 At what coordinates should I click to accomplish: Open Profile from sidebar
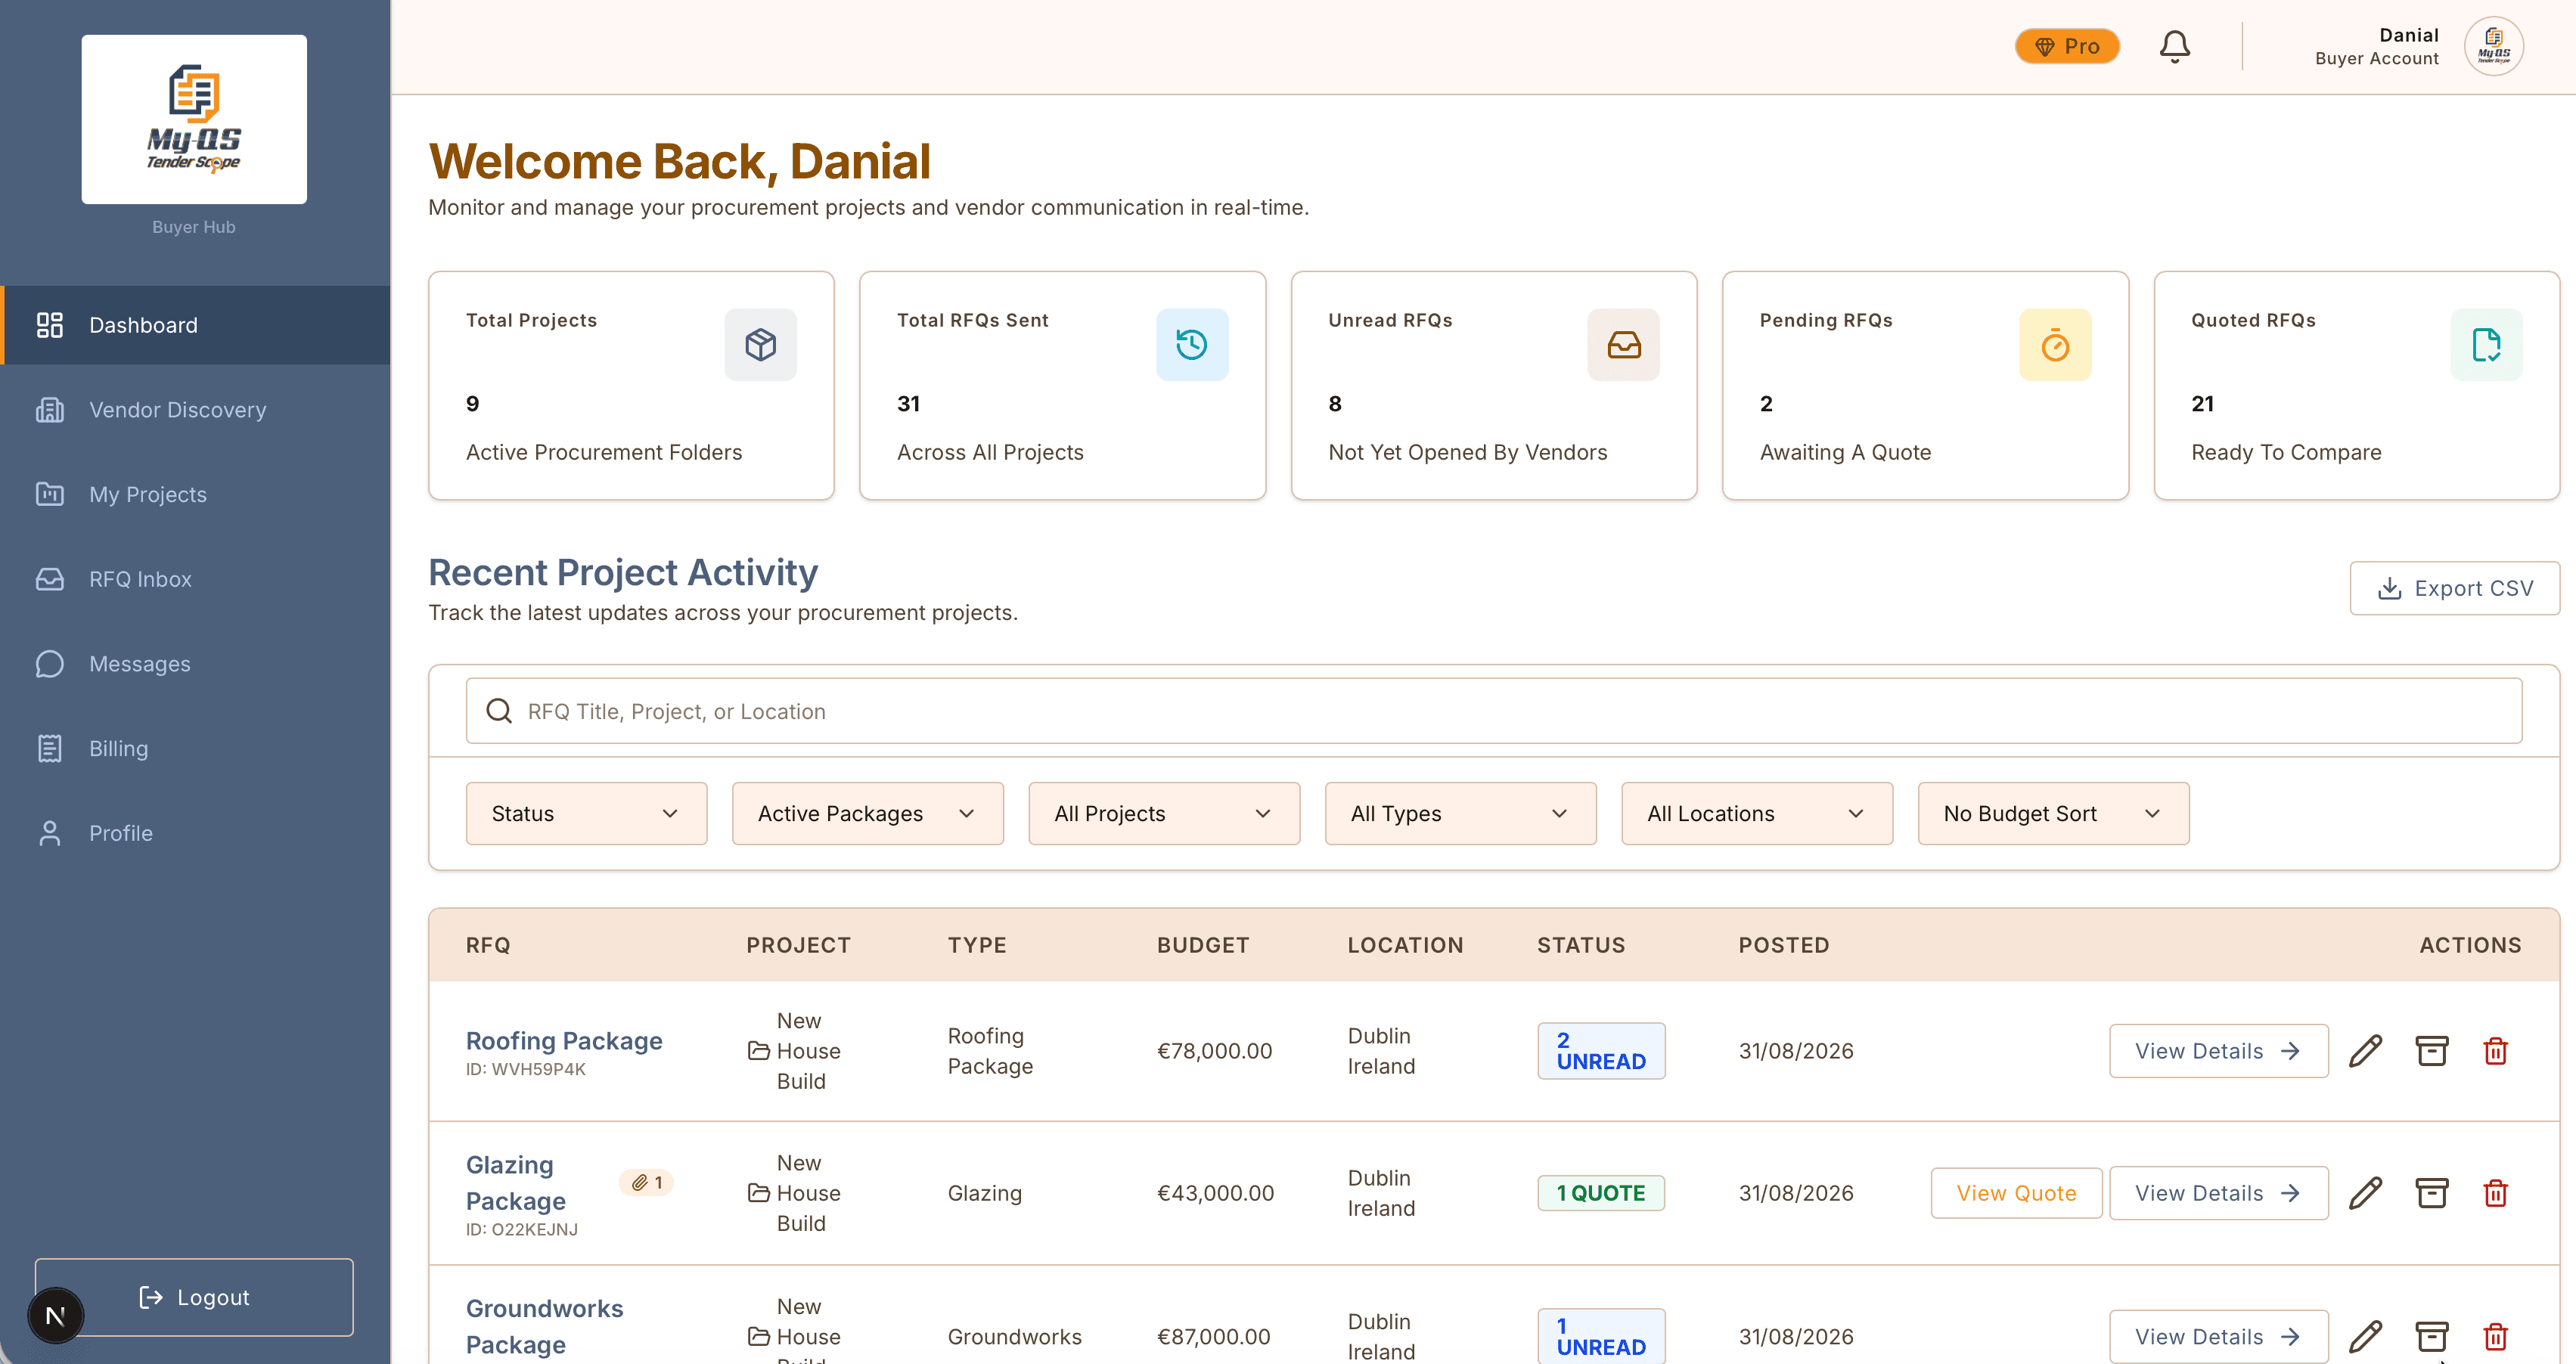tap(196, 834)
